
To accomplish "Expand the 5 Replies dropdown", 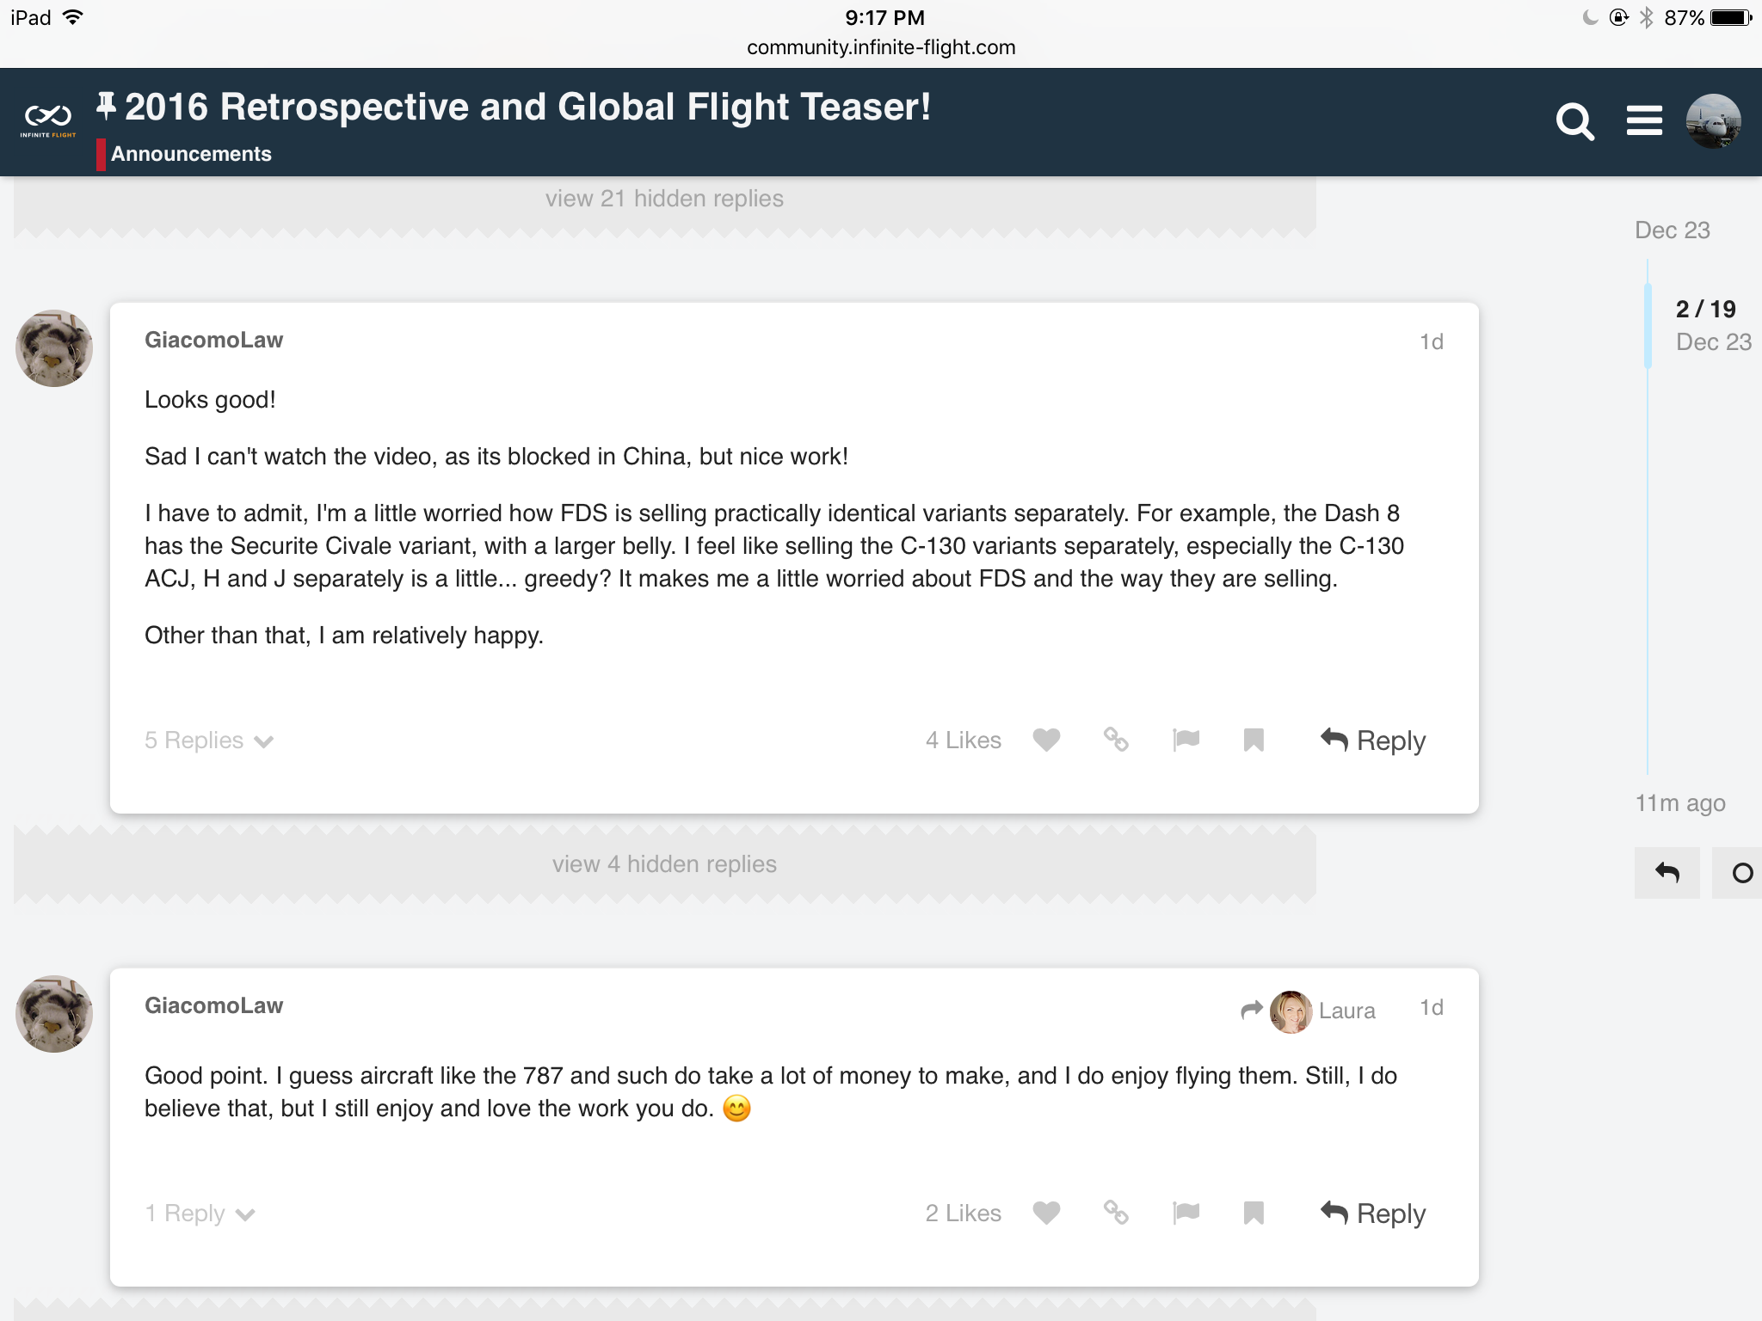I will pos(208,740).
